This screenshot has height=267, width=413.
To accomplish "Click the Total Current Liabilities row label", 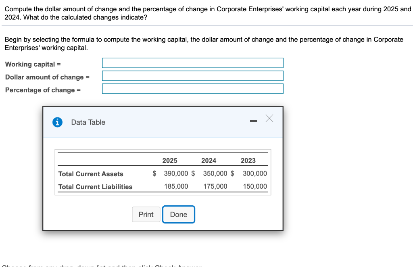I will pyautogui.click(x=95, y=187).
